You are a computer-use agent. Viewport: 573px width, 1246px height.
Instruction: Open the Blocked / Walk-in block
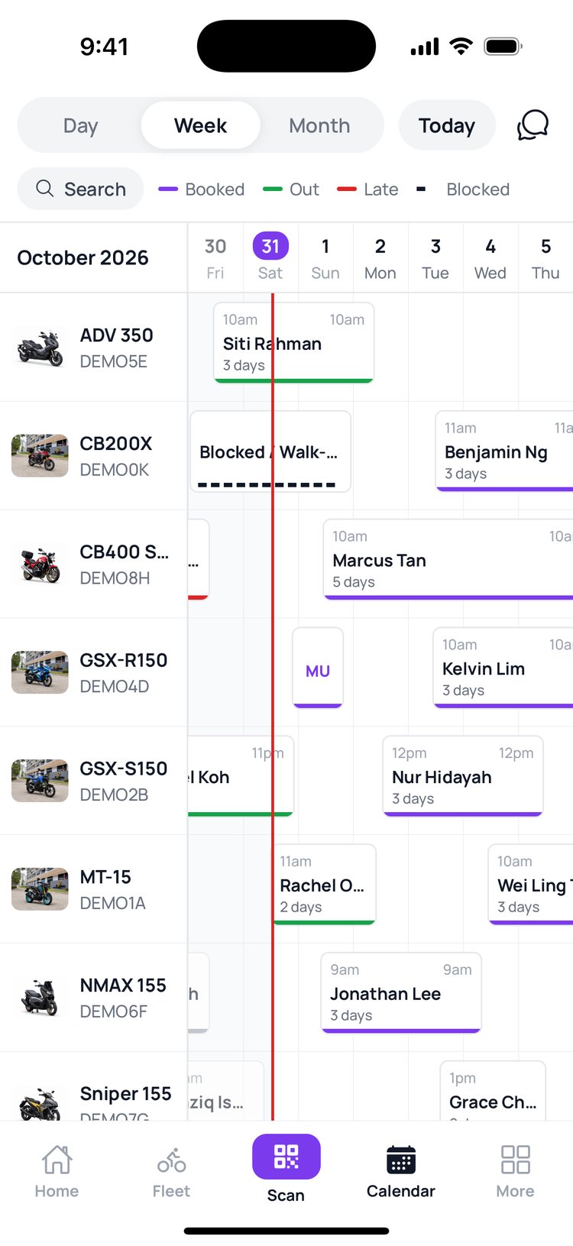tap(270, 451)
